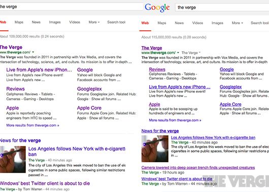Open underlined News for the verge in right pane
269x192 pixels.
tap(160, 131)
